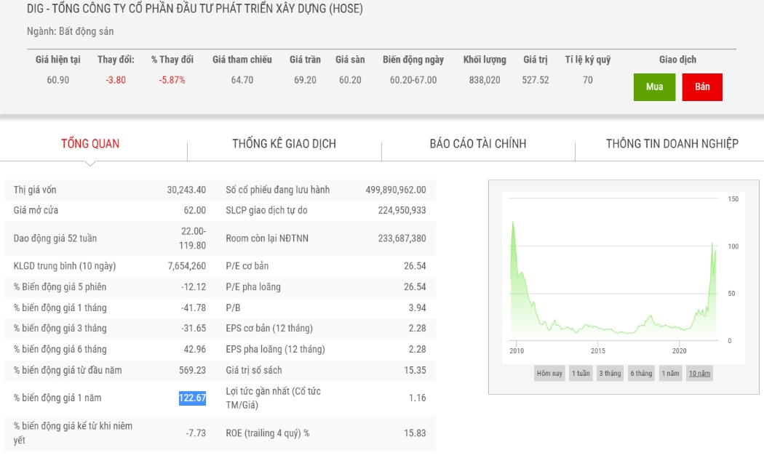Image resolution: width=764 pixels, height=458 pixels.
Task: Click the reference price 64.70
Action: pos(242,80)
